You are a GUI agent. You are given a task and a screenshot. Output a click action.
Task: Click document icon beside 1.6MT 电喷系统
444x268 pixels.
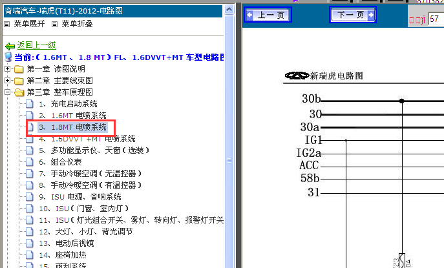click(30, 116)
